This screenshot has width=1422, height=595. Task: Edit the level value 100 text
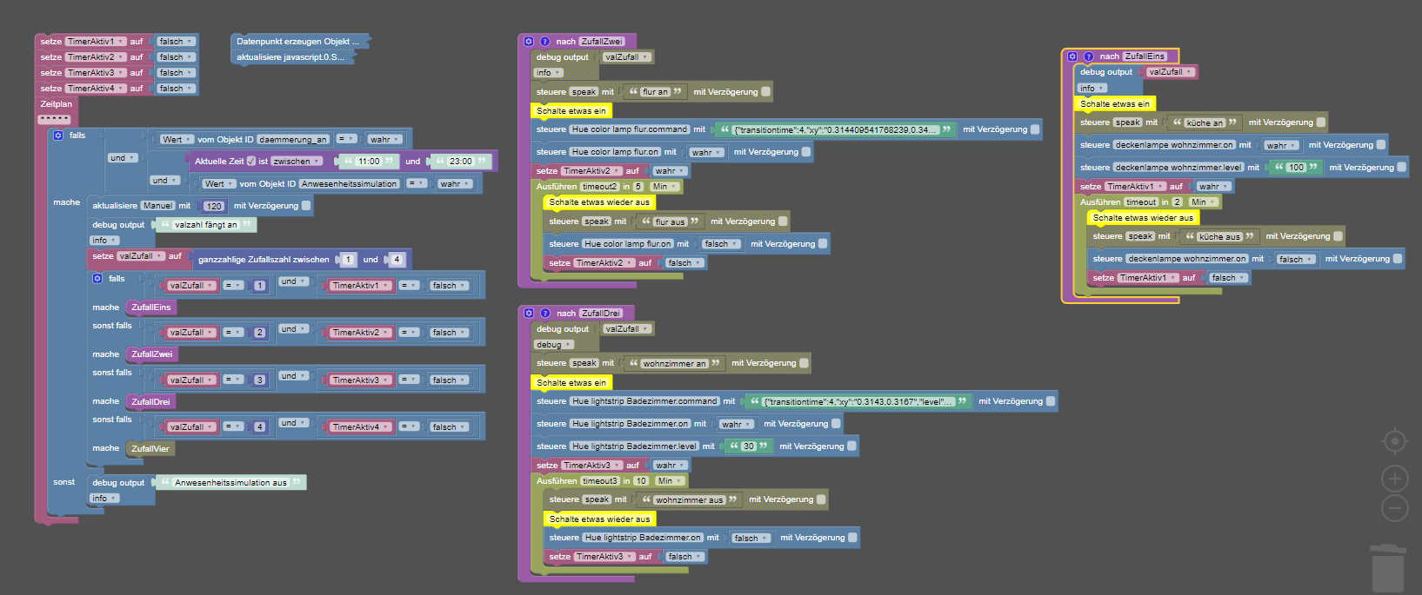coord(1297,168)
